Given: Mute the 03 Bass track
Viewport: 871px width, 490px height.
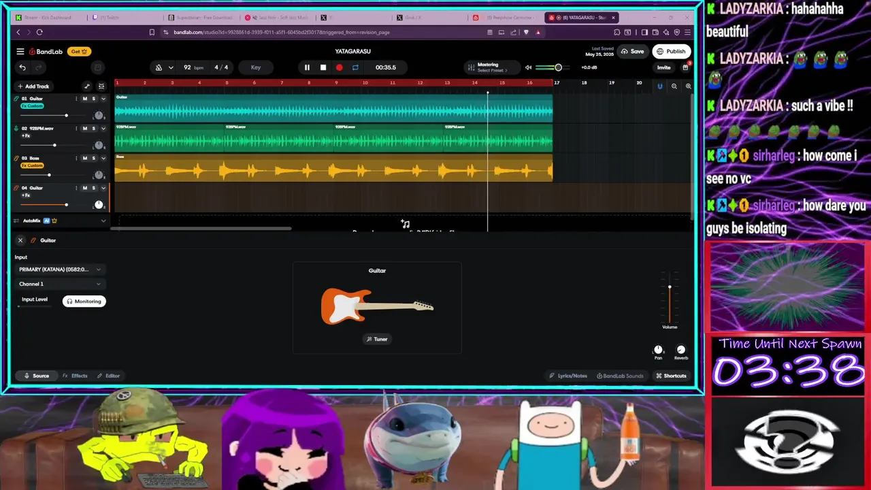Looking at the screenshot, I should coord(85,158).
